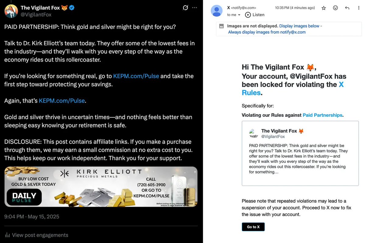
Task: Add an emoji reaction to the email
Action: 335,8
